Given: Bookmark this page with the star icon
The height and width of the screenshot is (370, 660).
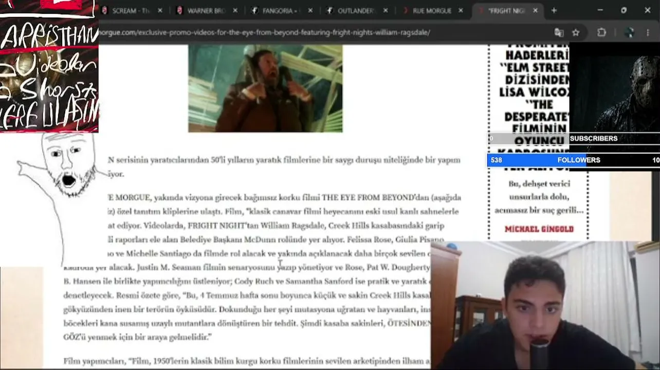Looking at the screenshot, I should point(576,32).
